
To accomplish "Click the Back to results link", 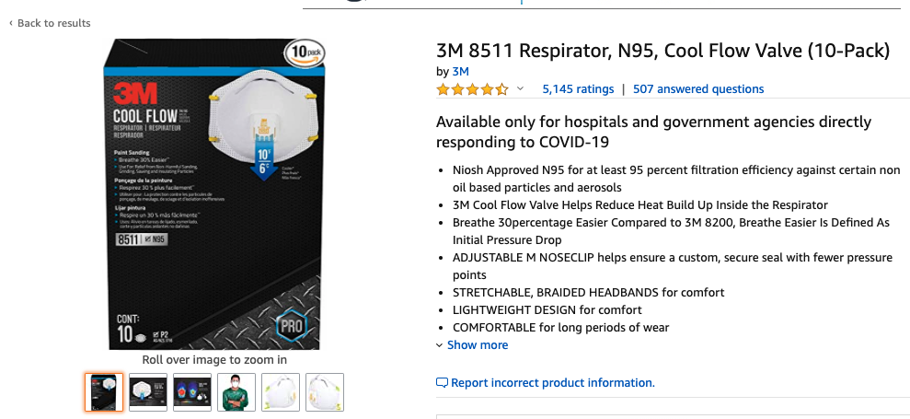I will click(53, 23).
